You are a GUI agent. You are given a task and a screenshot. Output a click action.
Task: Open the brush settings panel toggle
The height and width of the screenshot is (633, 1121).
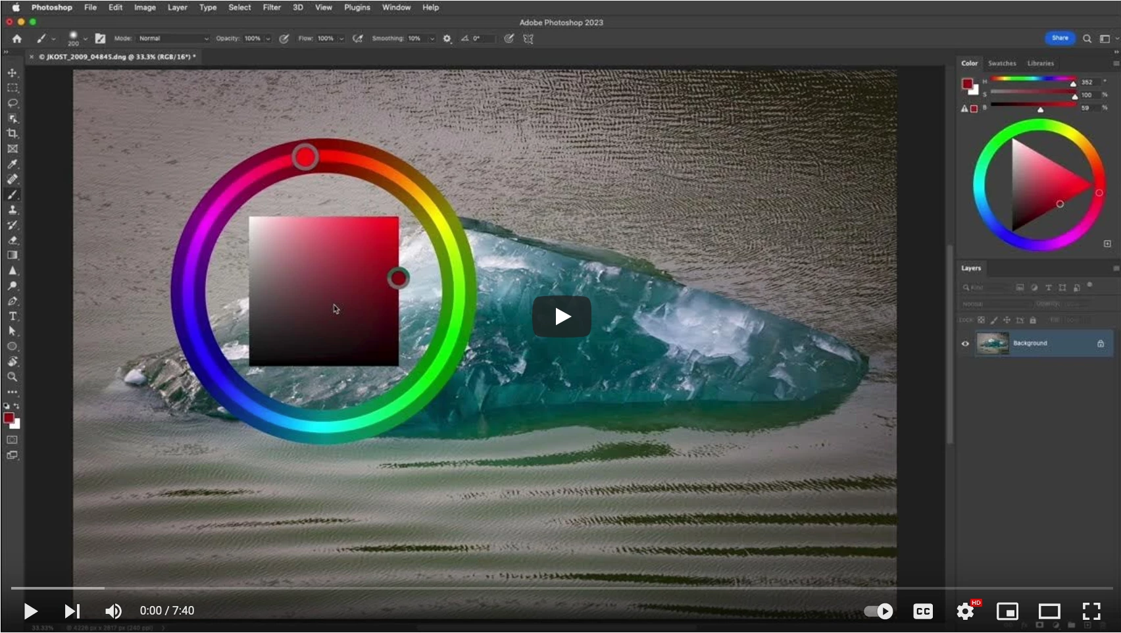(100, 39)
